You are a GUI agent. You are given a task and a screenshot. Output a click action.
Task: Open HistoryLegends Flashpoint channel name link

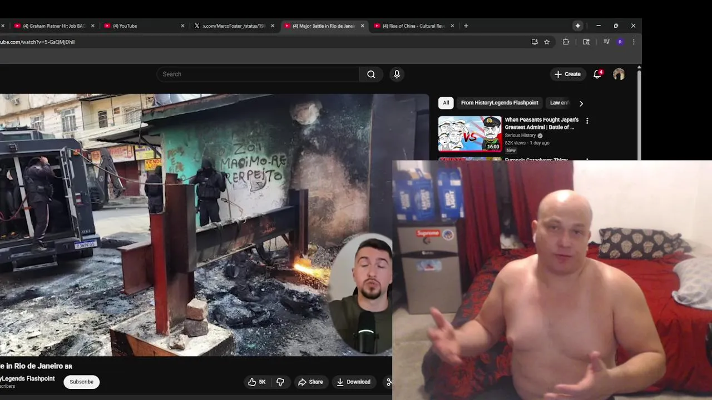click(27, 379)
